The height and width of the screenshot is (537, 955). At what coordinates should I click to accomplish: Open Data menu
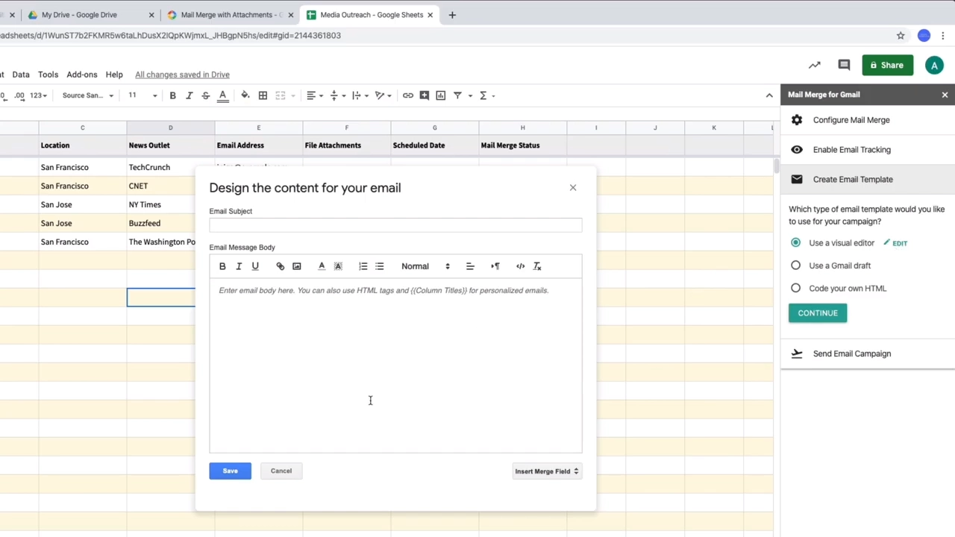point(21,75)
